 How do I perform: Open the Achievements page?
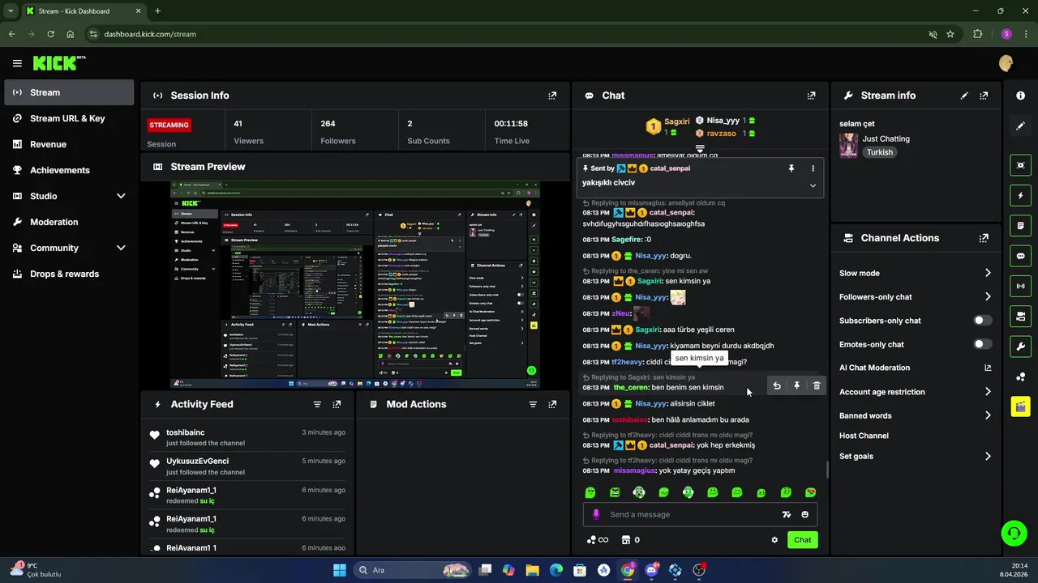click(x=69, y=170)
